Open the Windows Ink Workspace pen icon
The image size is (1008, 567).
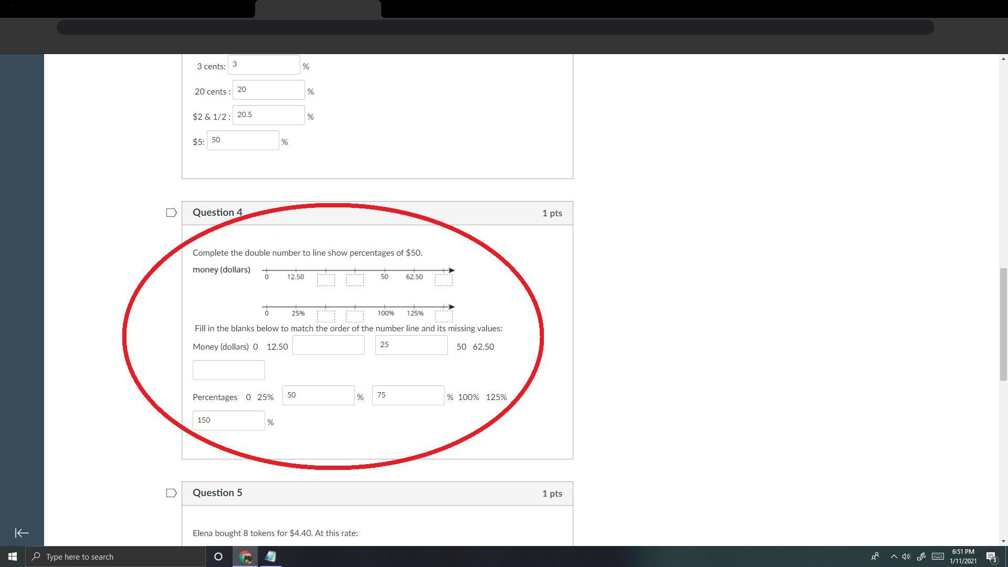(x=921, y=556)
